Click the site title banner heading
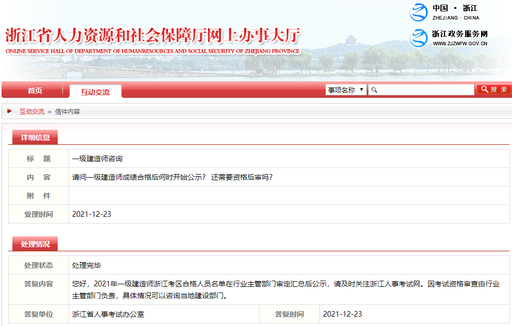This screenshot has width=512, height=326. click(x=152, y=37)
